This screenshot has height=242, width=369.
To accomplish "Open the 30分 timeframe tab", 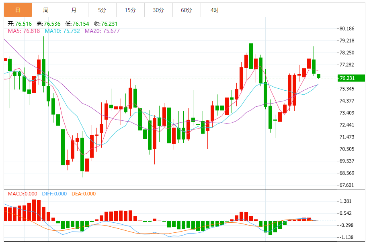I will point(158,10).
